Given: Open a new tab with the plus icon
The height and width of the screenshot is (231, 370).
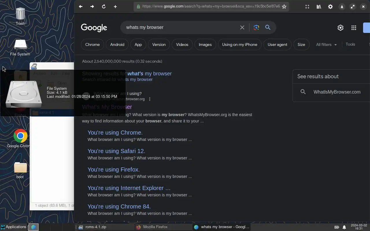Looking at the screenshot, I should point(115,6).
